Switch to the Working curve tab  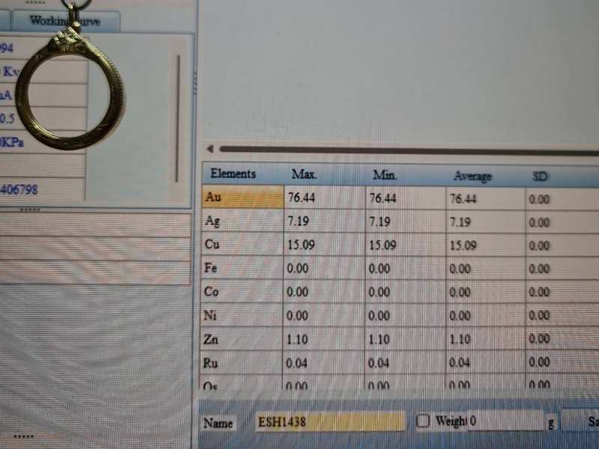(64, 21)
